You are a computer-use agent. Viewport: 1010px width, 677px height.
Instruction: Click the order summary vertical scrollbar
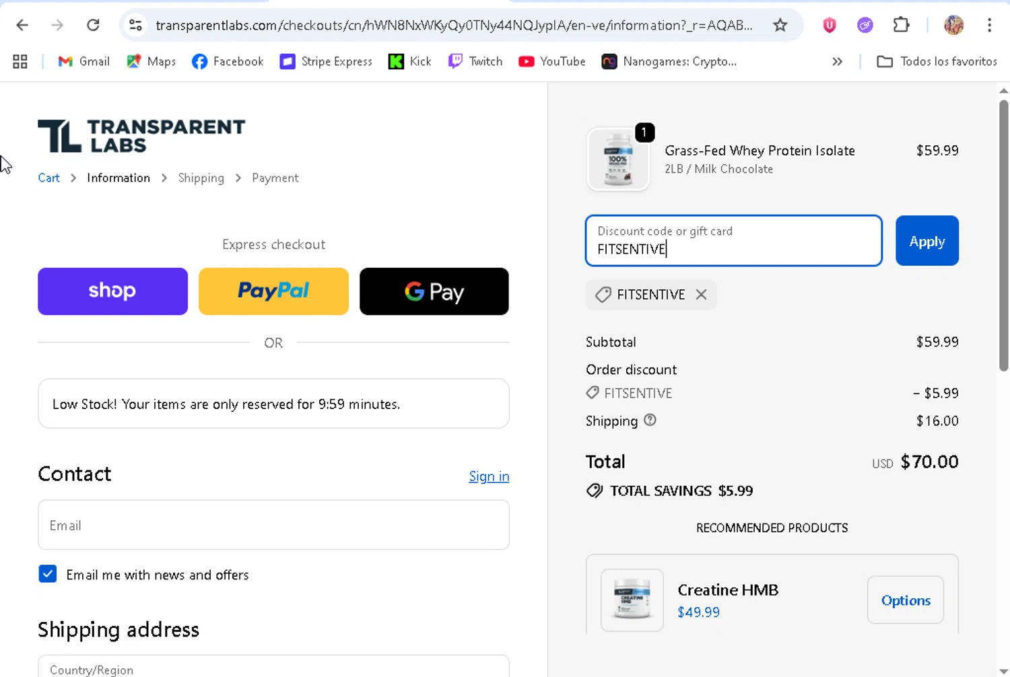1003,236
